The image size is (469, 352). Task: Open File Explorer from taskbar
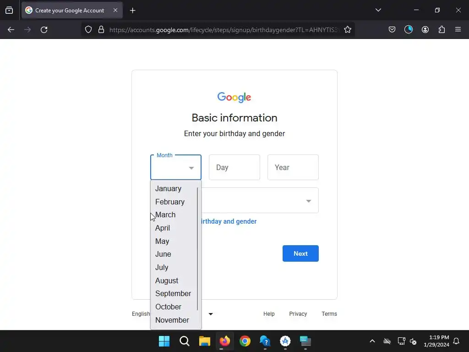pos(205,341)
